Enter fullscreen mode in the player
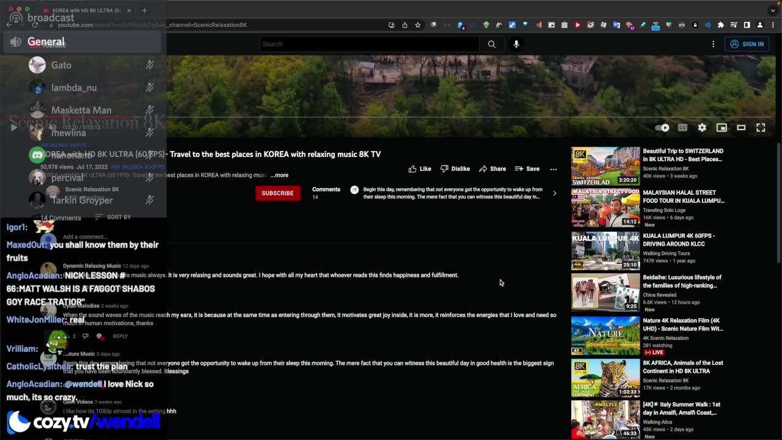The image size is (782, 440). [x=761, y=128]
